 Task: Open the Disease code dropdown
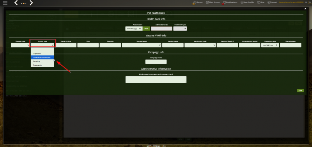(x=20, y=45)
